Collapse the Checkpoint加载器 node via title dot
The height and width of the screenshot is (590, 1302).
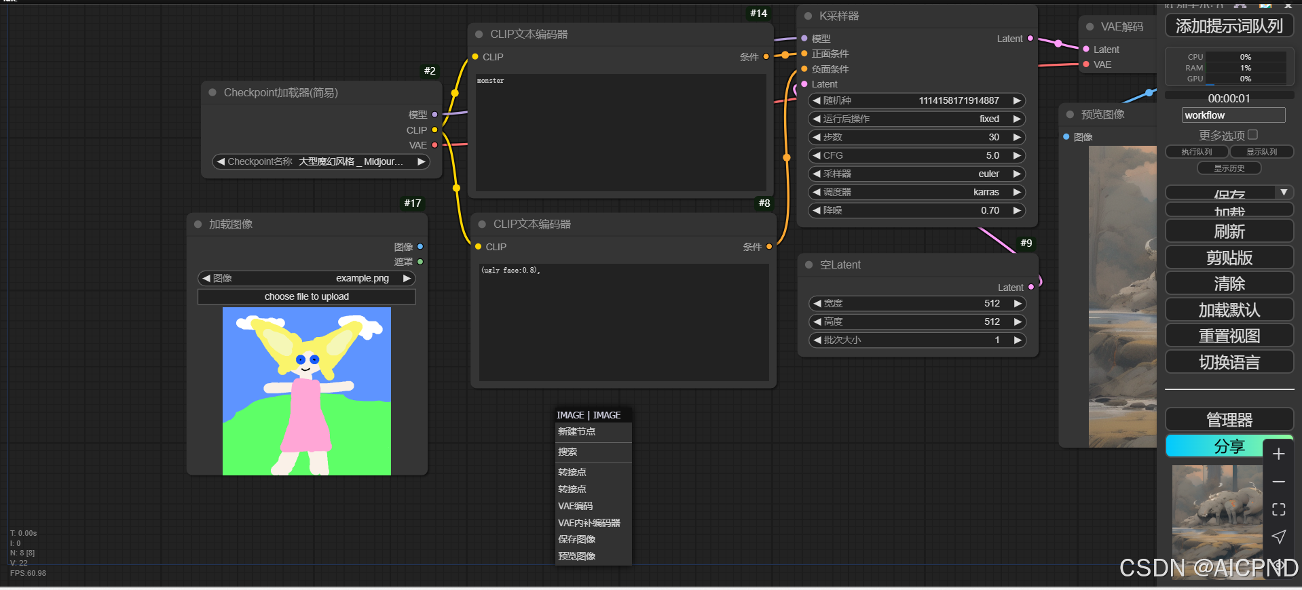[212, 92]
